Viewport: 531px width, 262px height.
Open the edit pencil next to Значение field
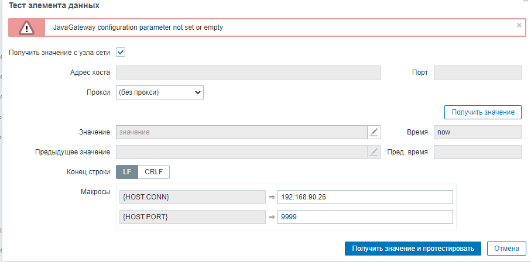point(374,132)
